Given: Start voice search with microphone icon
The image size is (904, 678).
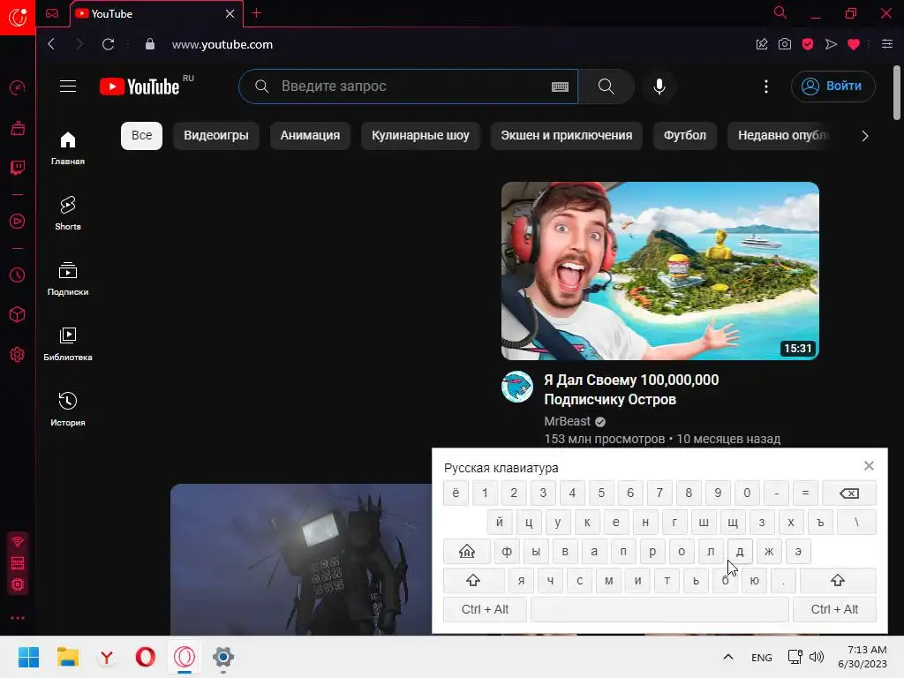Looking at the screenshot, I should click(659, 87).
